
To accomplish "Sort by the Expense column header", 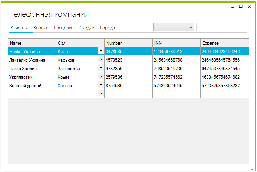I will click(224, 43).
